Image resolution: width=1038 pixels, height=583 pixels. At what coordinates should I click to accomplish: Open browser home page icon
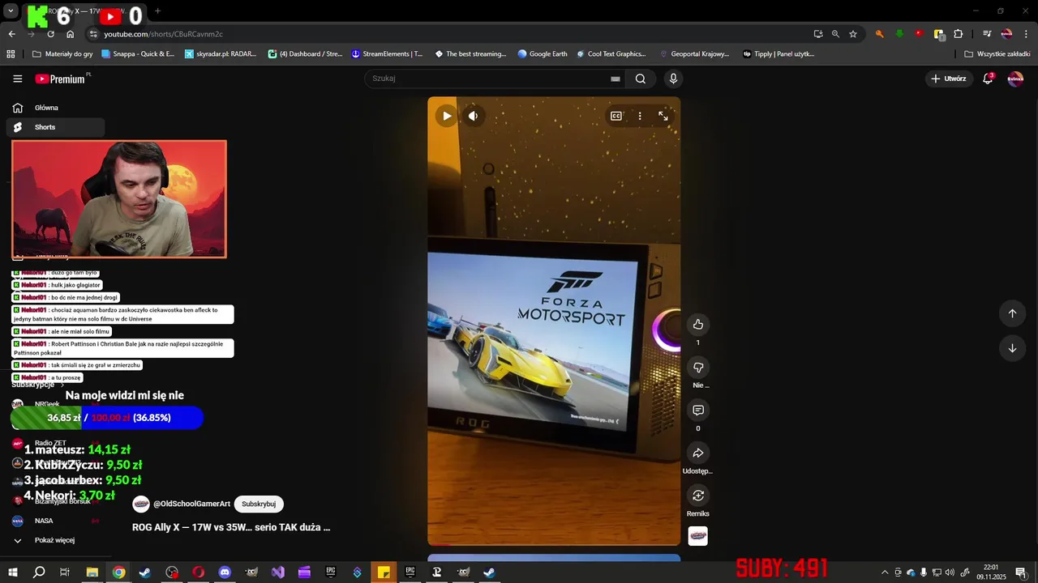pyautogui.click(x=70, y=34)
